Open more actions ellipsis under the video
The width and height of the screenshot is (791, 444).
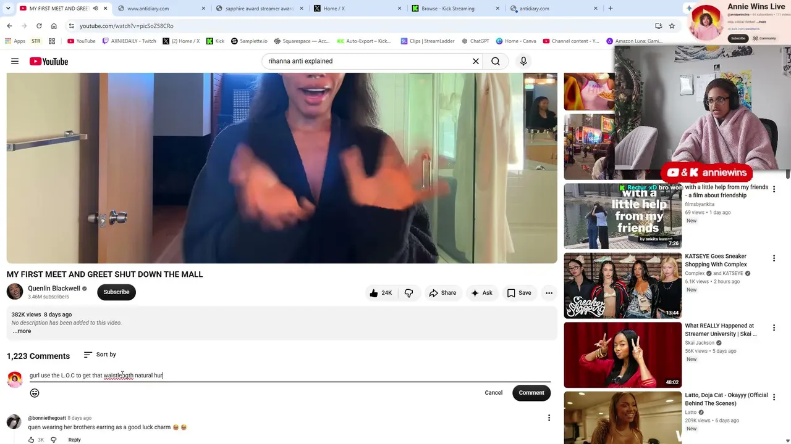coord(549,293)
